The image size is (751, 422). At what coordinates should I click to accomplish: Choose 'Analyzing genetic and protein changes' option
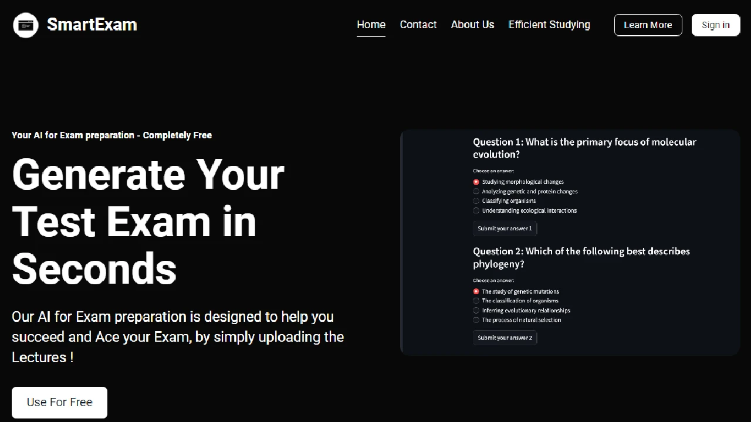476,192
